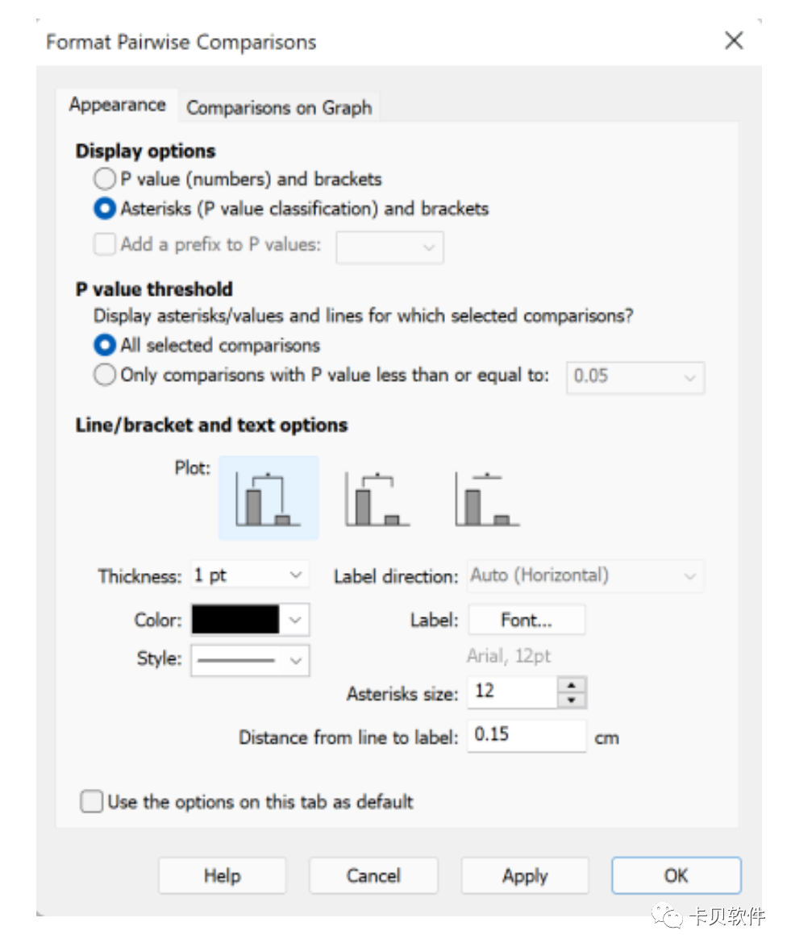Screen dimensions: 791x951
Task: Increase the Asterisks size with up arrow
Action: (x=572, y=685)
